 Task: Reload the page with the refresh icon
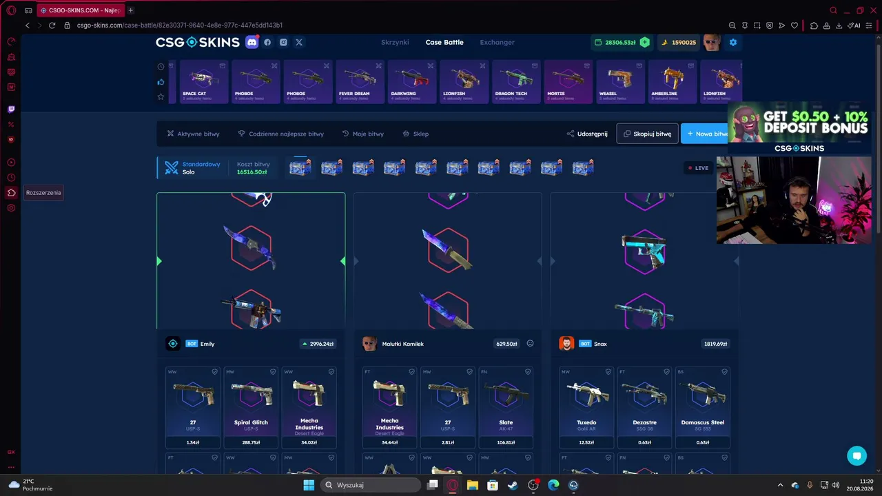point(52,25)
